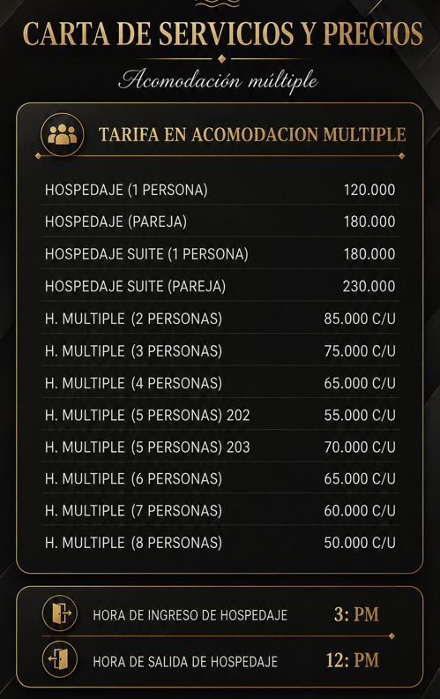Click the check-in door entry icon
This screenshot has width=440, height=699.
pos(60,613)
